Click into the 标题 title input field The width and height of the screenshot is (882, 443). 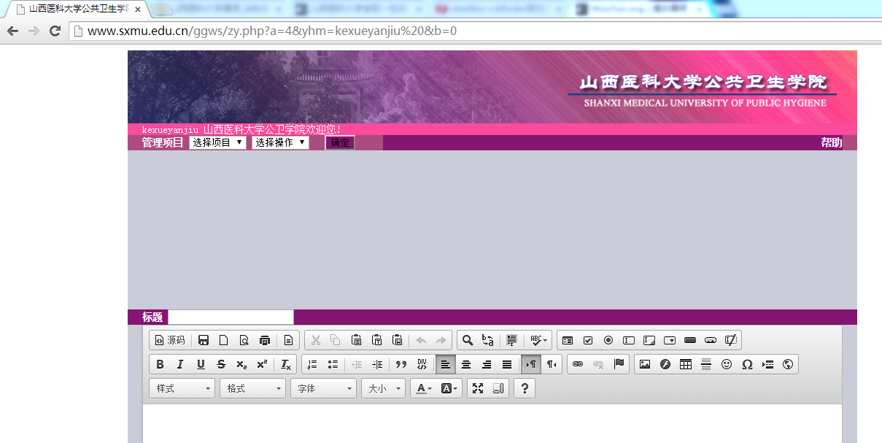pos(231,317)
